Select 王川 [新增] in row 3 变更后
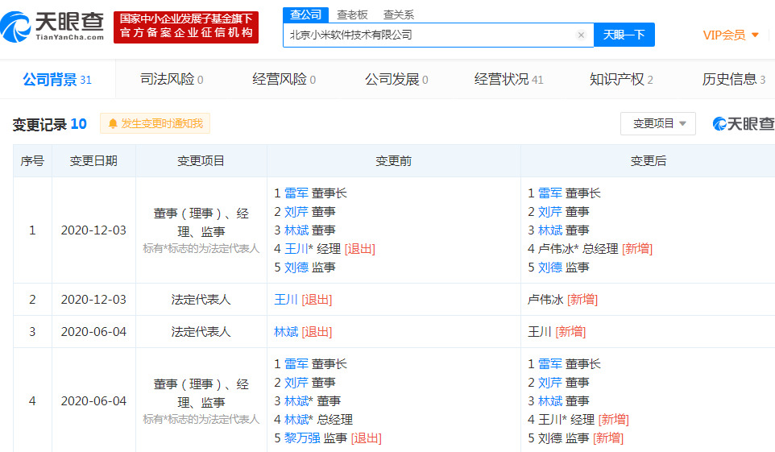This screenshot has height=452, width=775. point(557,332)
